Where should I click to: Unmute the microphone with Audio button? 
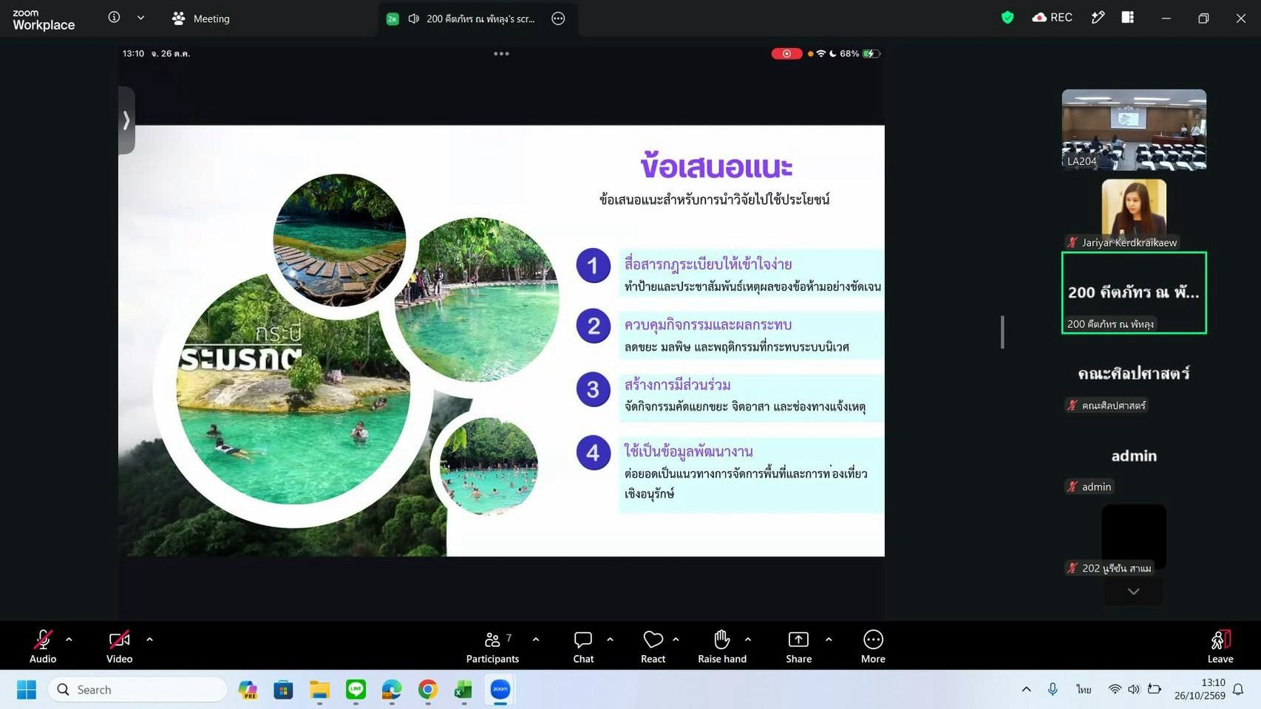tap(43, 646)
